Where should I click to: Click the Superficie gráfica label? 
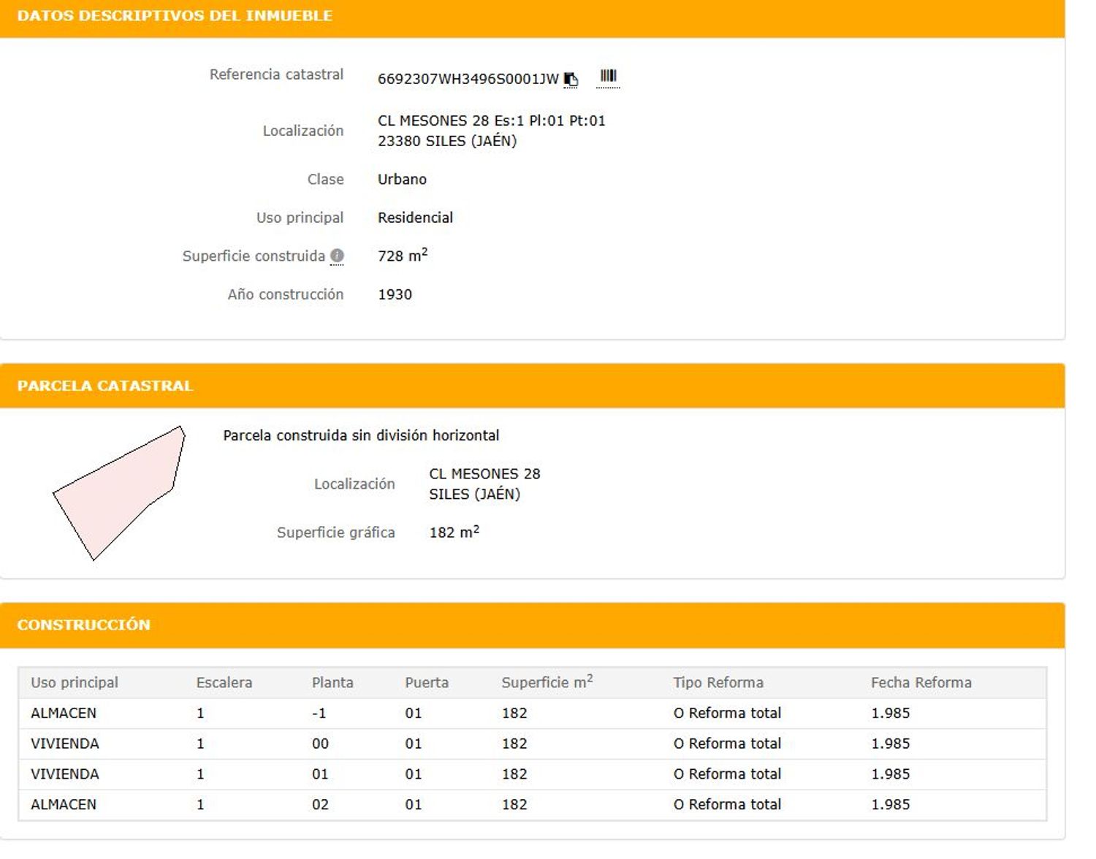pos(335,532)
